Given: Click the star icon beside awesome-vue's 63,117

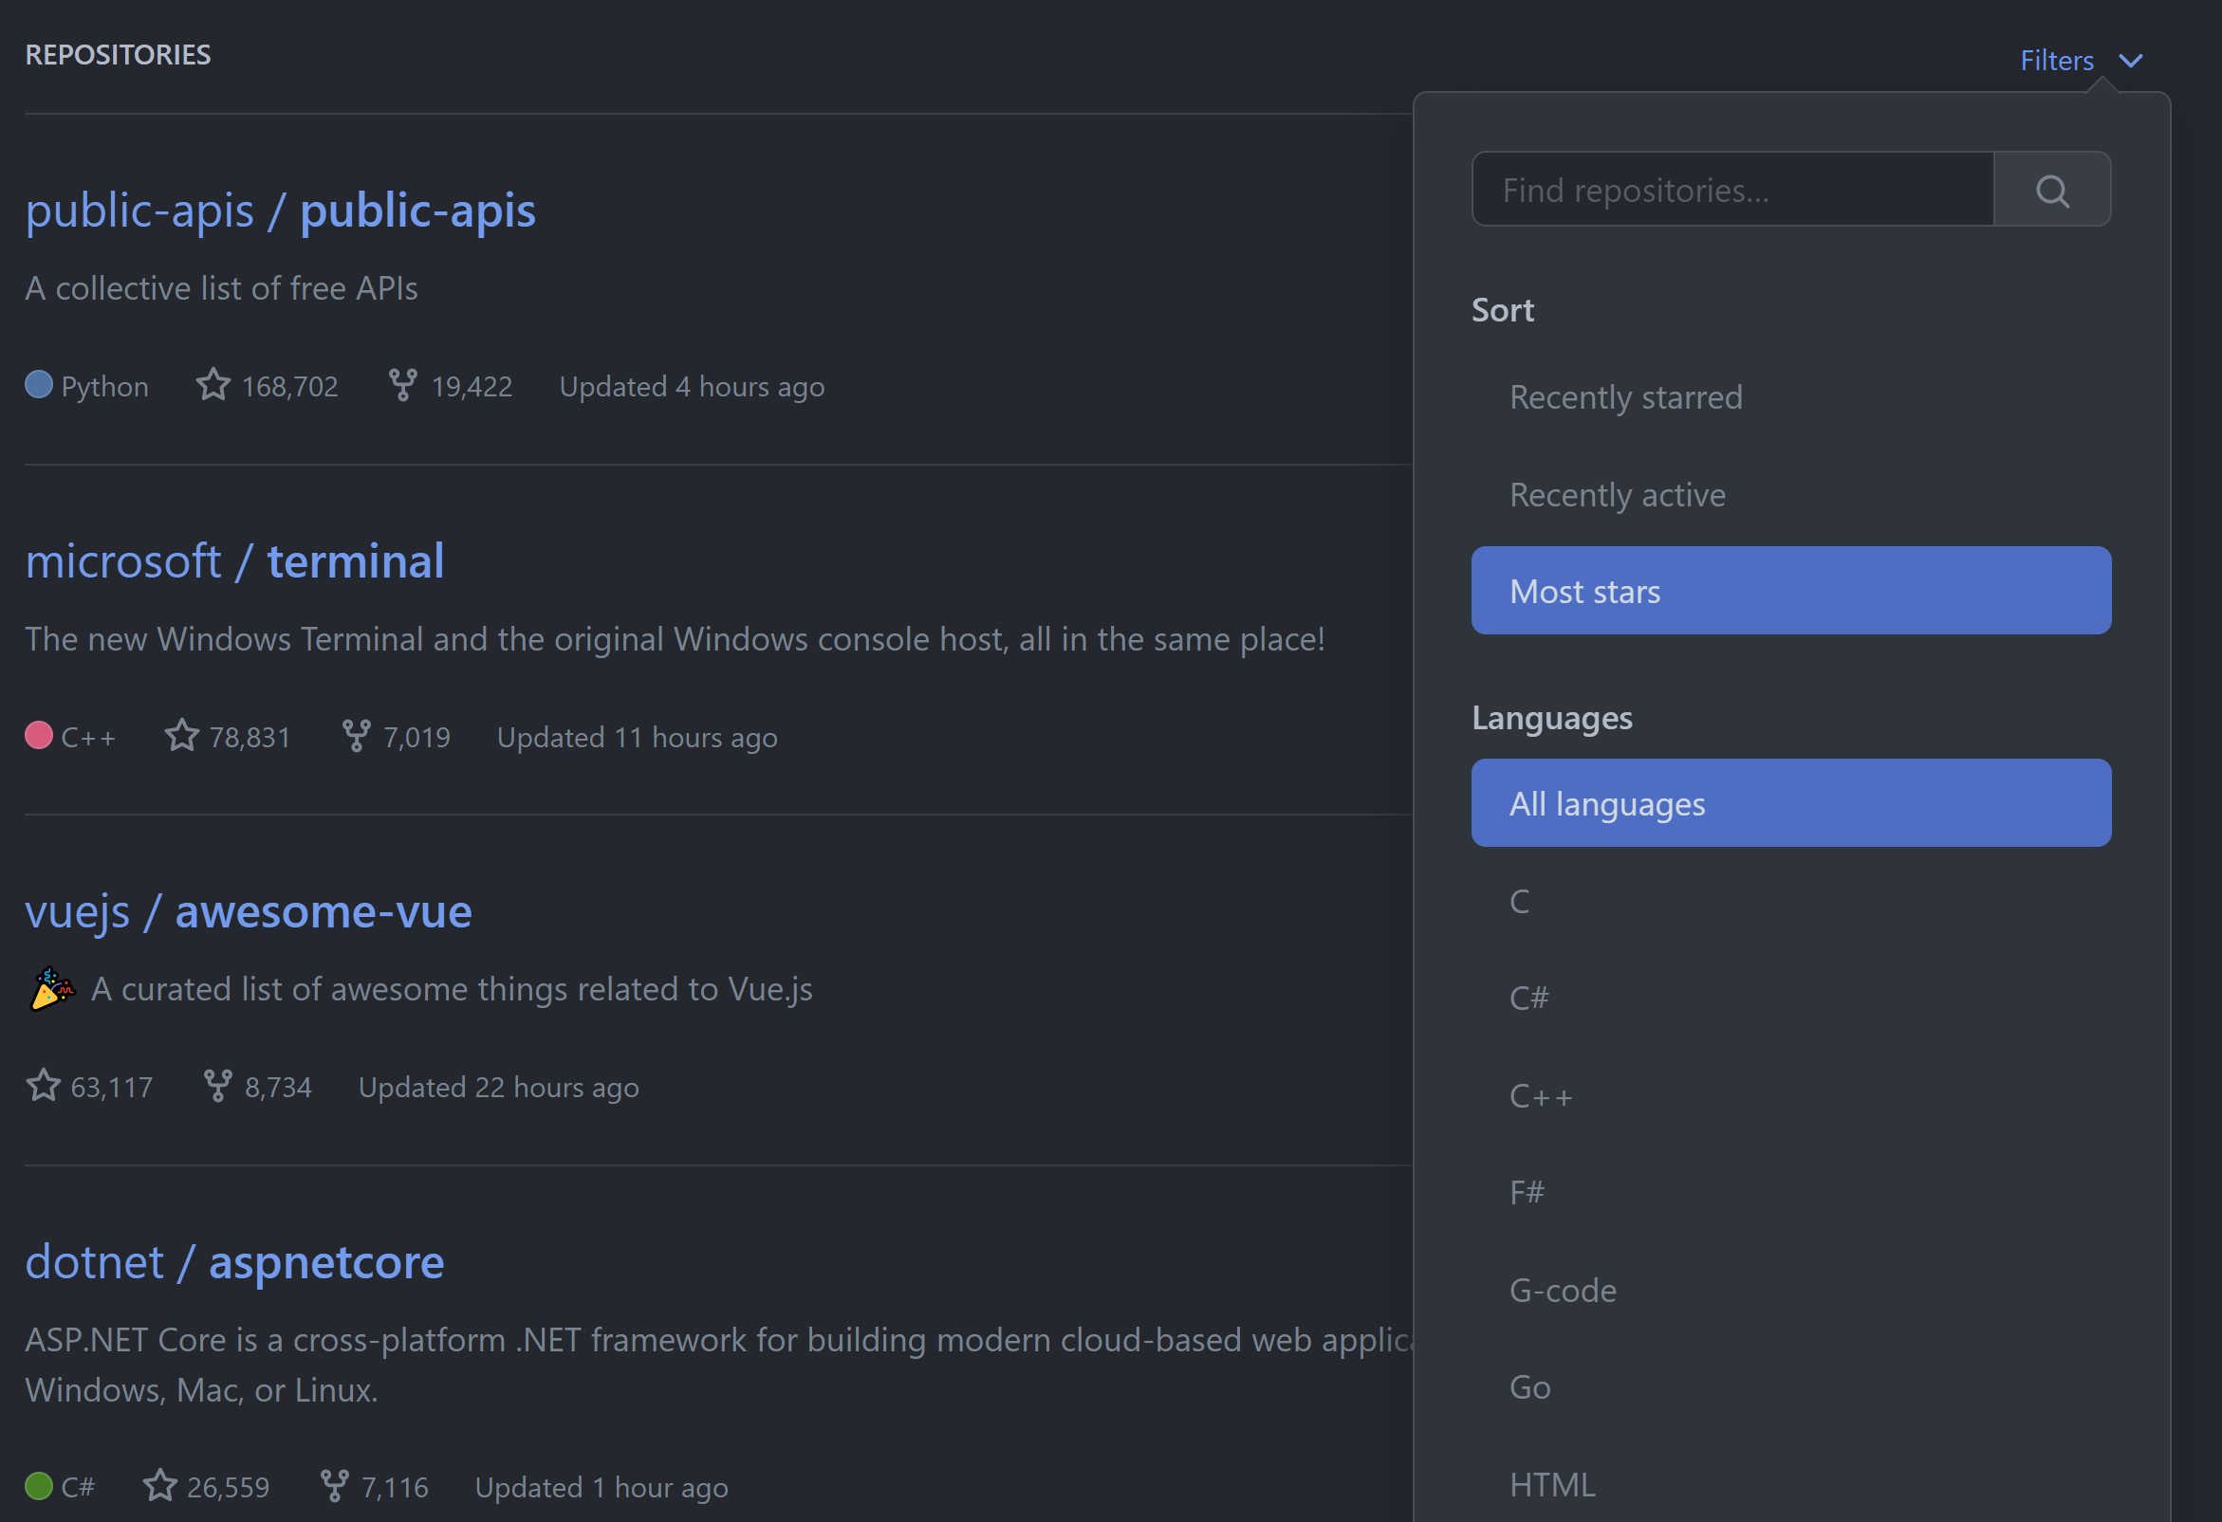Looking at the screenshot, I should tap(42, 1086).
